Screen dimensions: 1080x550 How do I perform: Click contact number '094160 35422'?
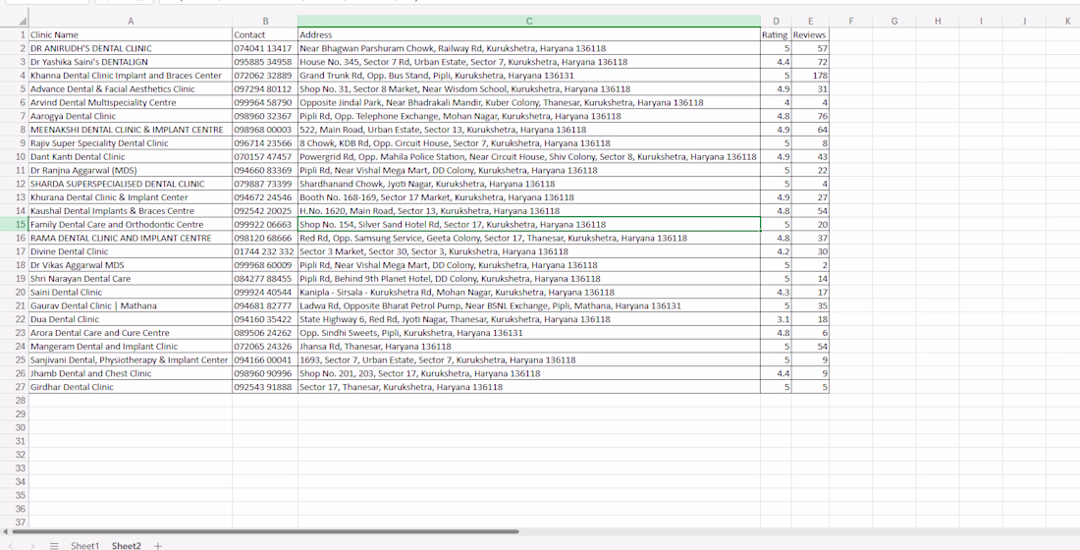tap(265, 319)
